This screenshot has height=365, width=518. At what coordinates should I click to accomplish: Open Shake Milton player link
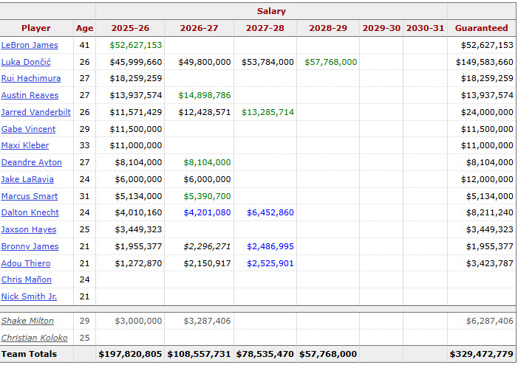point(27,321)
